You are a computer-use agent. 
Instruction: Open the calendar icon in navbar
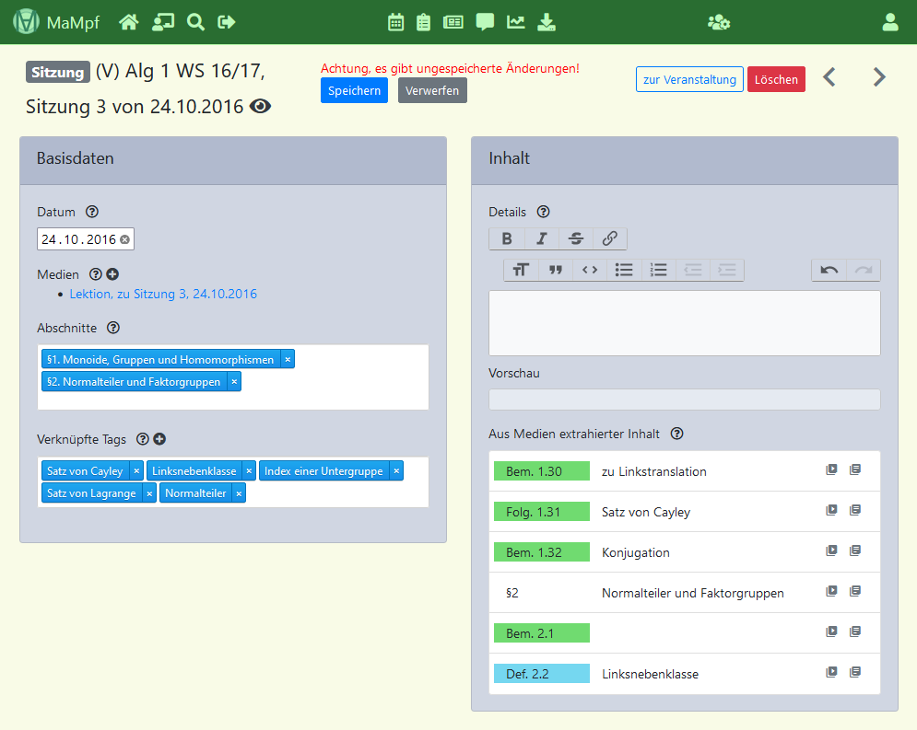click(396, 22)
